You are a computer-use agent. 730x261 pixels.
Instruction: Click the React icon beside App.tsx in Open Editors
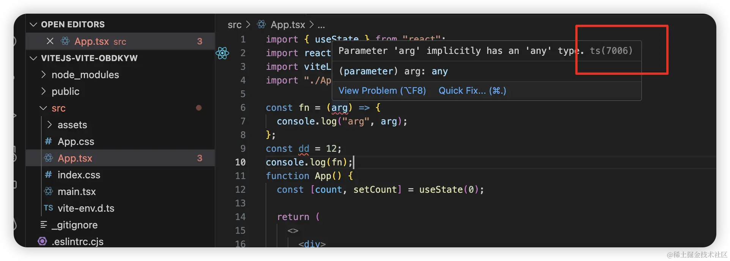[x=65, y=41]
